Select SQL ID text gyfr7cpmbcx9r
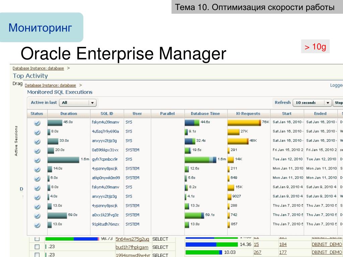343x257 pixels. (x=105, y=159)
